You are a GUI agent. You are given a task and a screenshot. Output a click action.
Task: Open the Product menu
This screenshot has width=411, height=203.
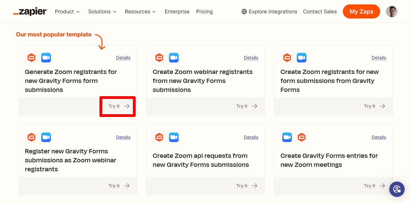click(67, 11)
